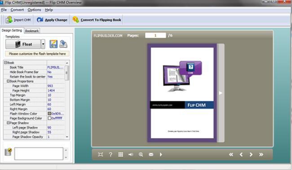Screen dimensions: 292x170
Task: Click the description text box at panel bottom
Action: tap(39, 154)
